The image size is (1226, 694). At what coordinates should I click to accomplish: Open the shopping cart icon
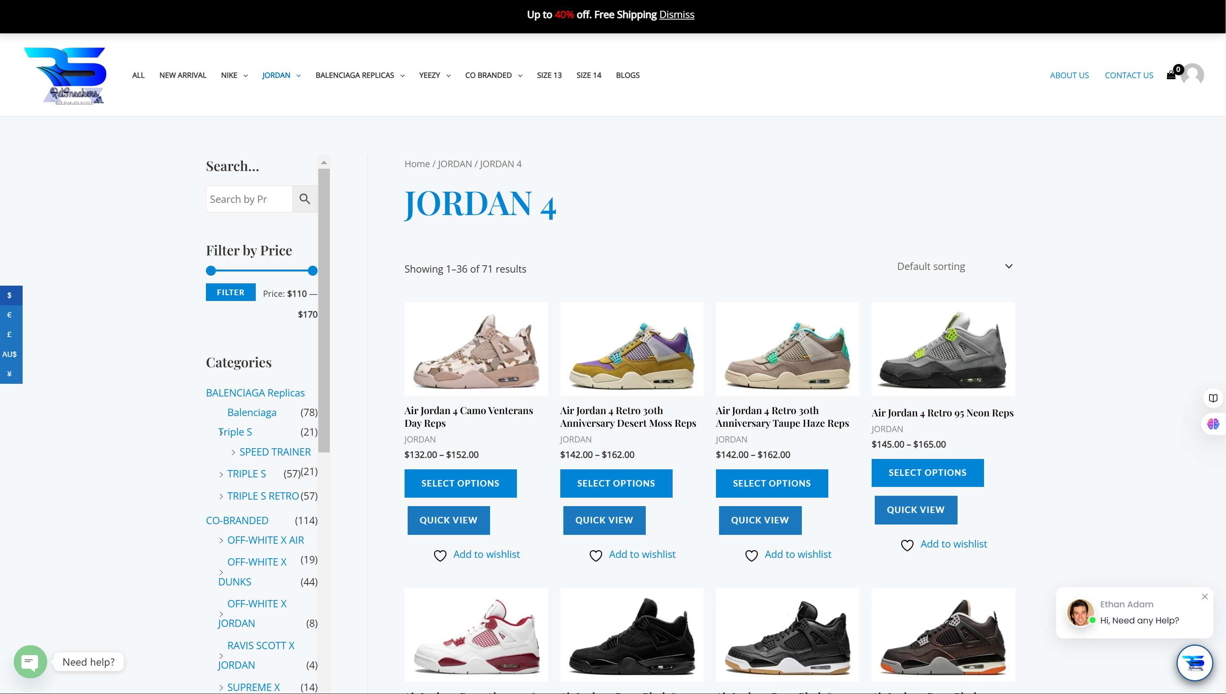click(1171, 75)
